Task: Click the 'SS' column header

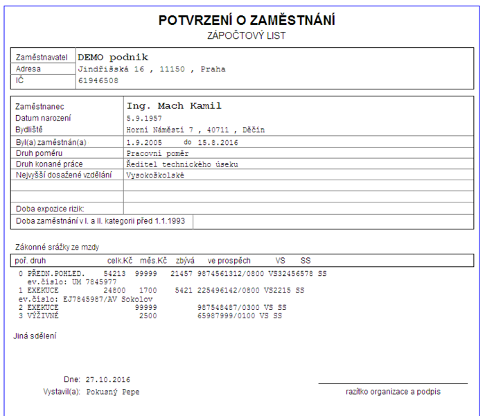Action: tap(306, 261)
